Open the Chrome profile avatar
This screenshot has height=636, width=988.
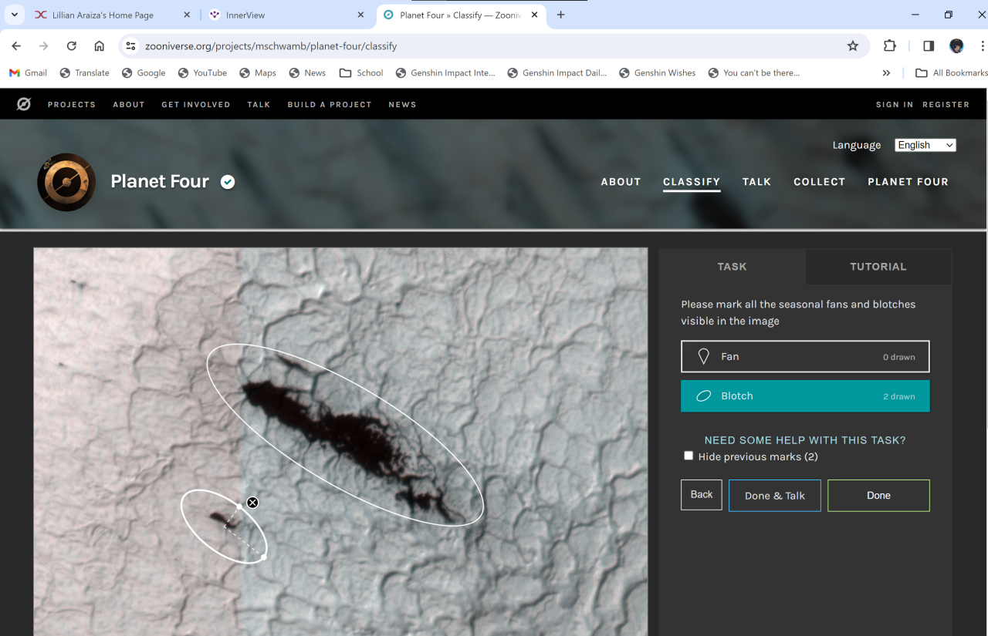pos(957,46)
